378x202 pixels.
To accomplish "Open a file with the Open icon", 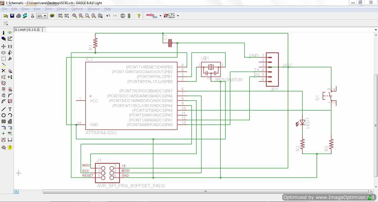I will [x=6, y=16].
